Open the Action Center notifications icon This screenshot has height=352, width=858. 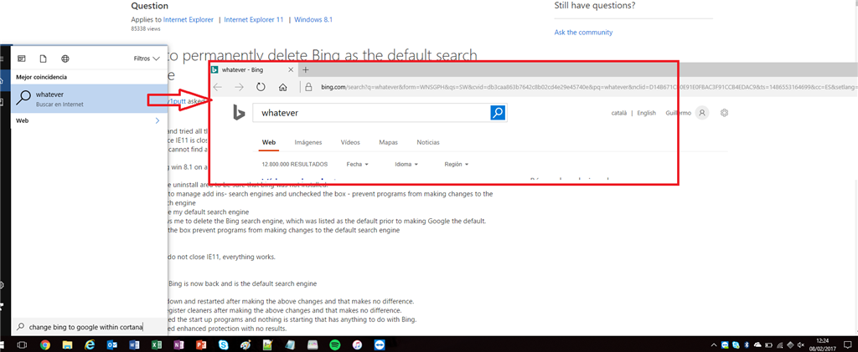click(x=849, y=345)
